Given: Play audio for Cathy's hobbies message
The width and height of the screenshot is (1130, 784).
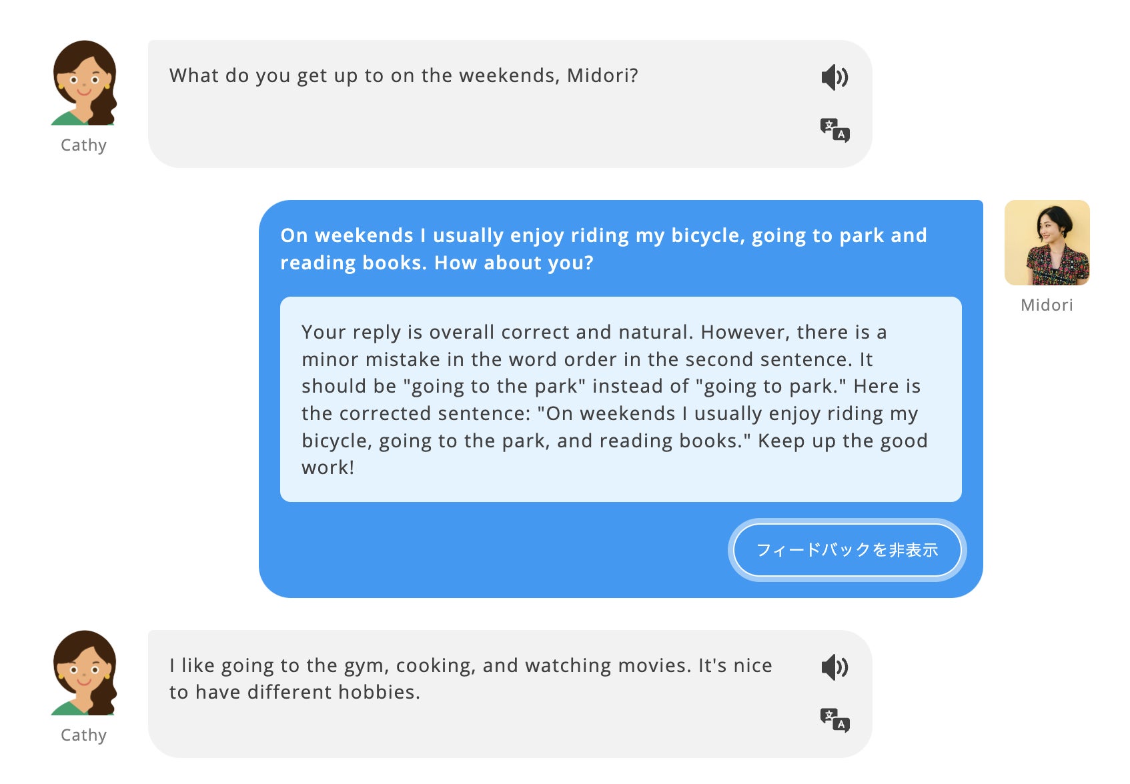Looking at the screenshot, I should click(x=834, y=667).
